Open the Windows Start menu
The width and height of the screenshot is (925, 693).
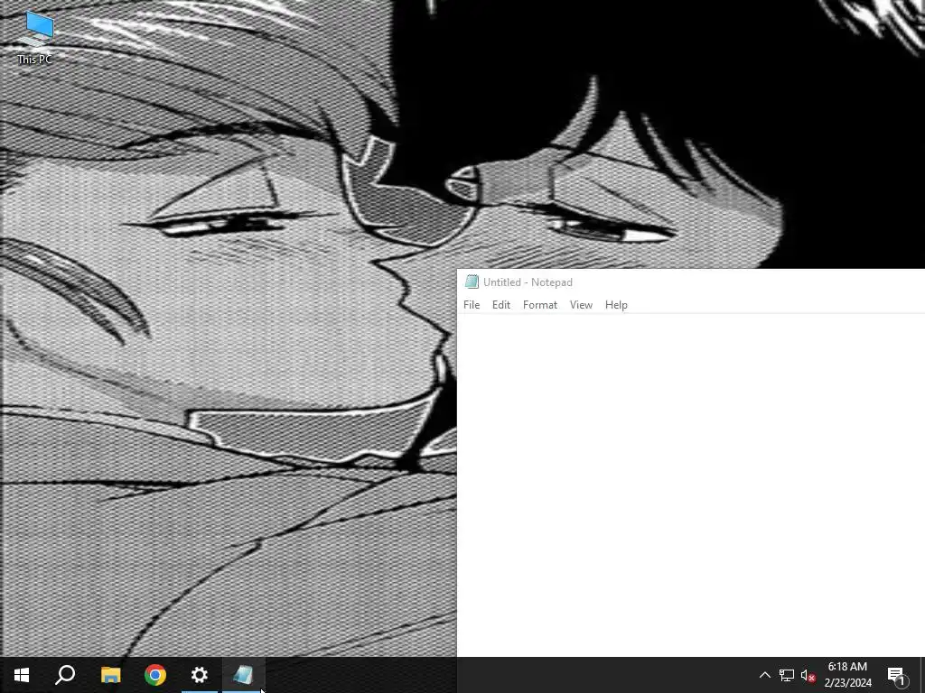(22, 675)
